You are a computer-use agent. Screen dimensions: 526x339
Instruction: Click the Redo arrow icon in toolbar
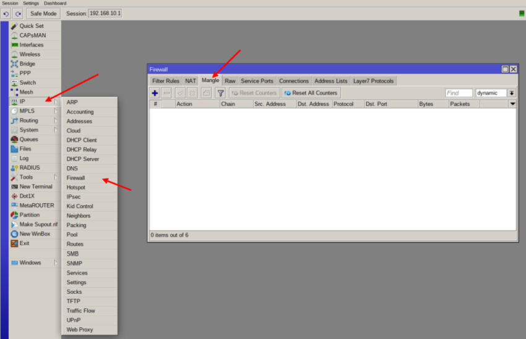[x=18, y=14]
